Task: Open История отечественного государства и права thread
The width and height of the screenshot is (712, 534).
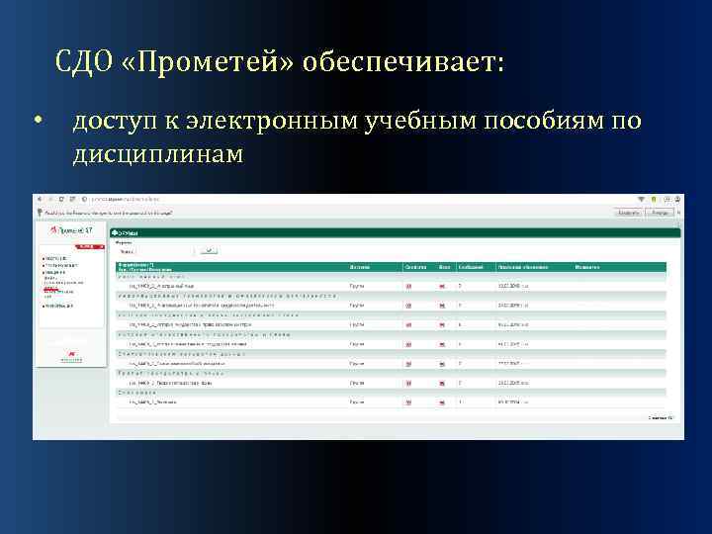Action: click(188, 344)
